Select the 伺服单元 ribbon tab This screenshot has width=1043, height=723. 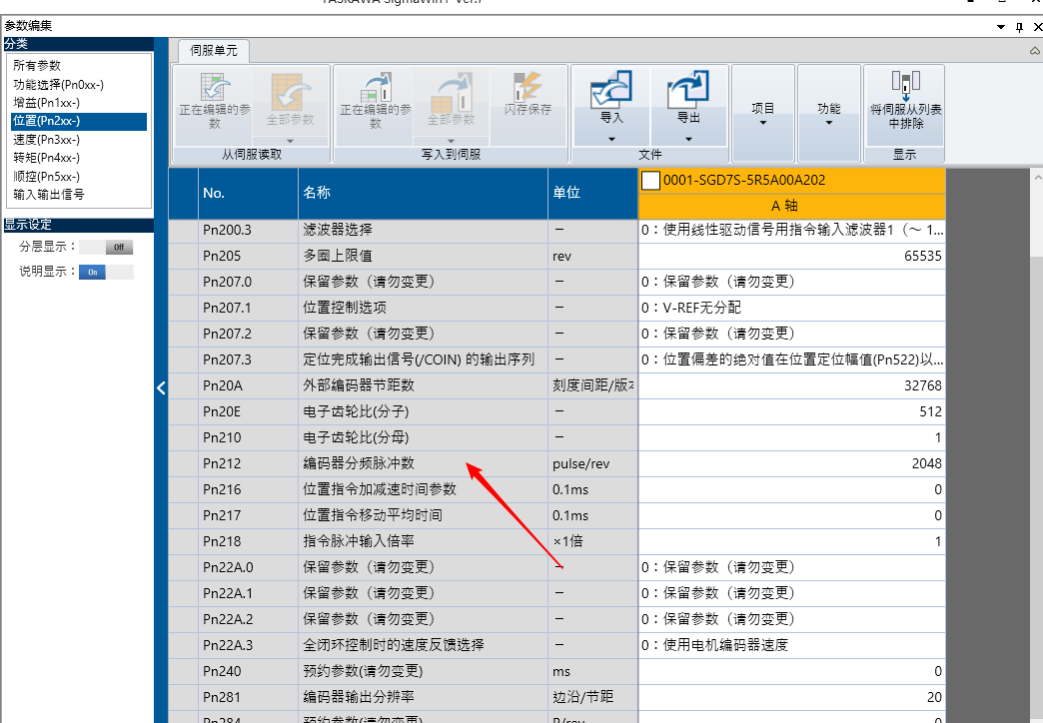tap(214, 50)
